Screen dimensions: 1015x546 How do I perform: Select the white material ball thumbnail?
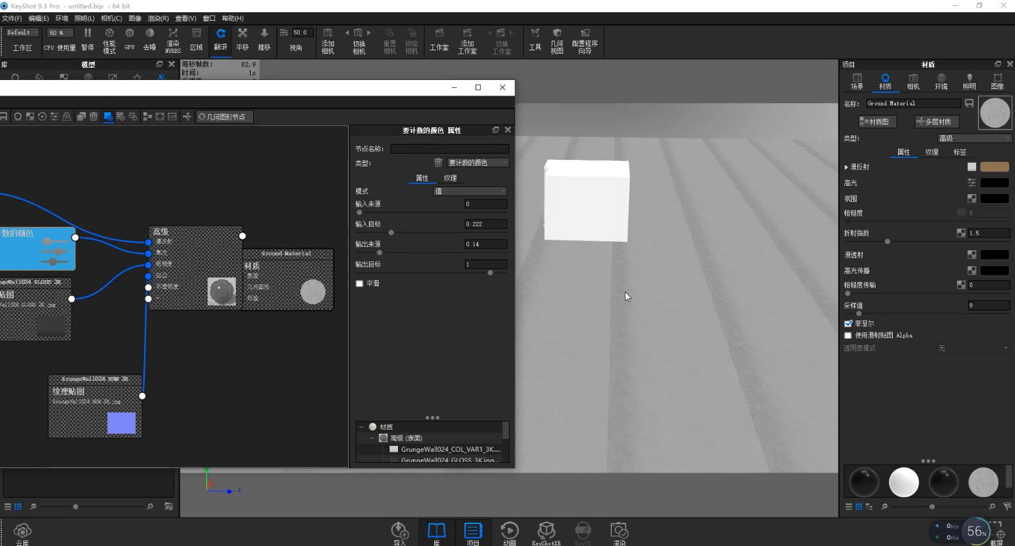pyautogui.click(x=903, y=482)
